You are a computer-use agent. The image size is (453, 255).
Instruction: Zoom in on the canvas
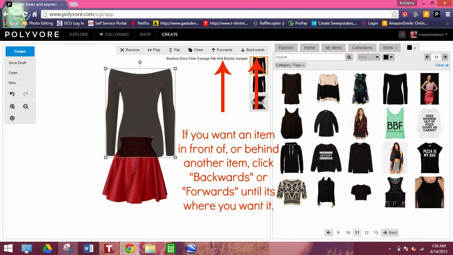(x=12, y=106)
